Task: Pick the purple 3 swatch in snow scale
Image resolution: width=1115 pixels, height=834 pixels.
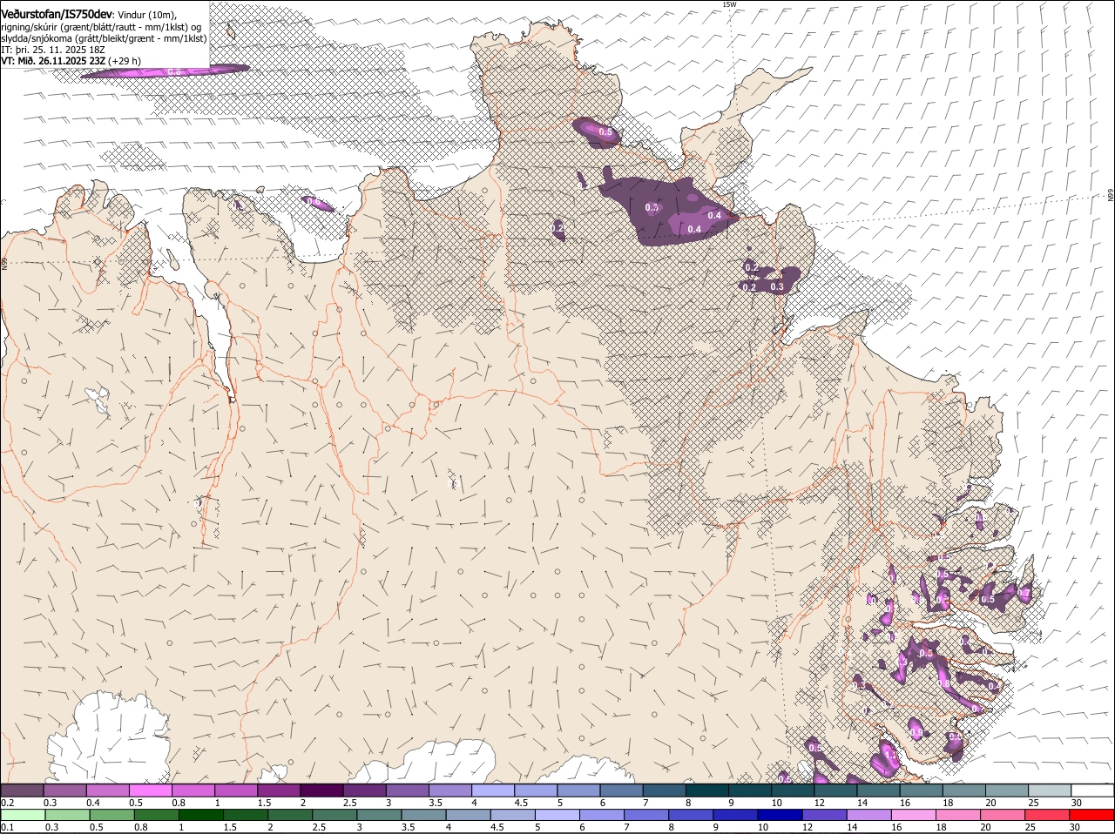Action: [407, 790]
